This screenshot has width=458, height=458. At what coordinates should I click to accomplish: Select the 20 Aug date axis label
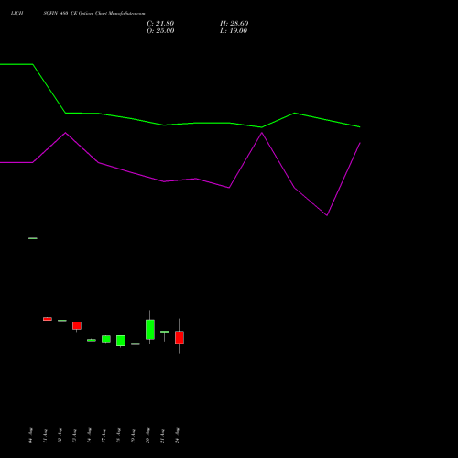click(147, 435)
